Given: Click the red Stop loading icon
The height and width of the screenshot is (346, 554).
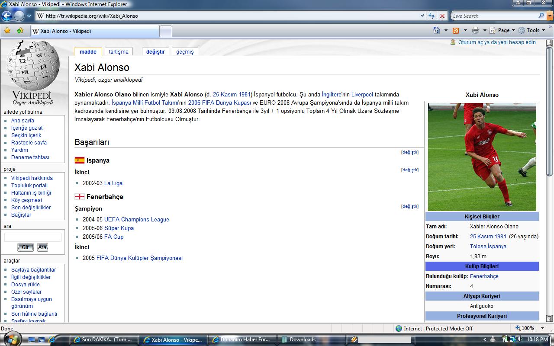Looking at the screenshot, I should coord(442,16).
